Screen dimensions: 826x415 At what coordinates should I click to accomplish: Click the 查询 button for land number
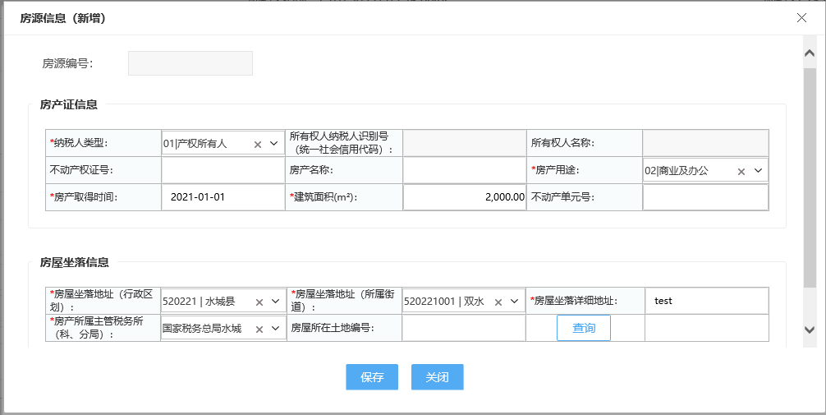point(584,328)
